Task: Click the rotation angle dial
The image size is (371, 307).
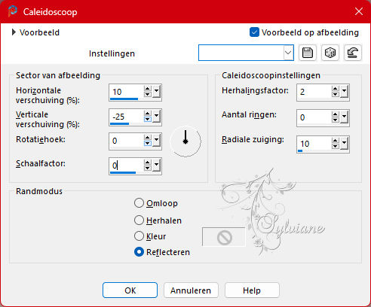Action: point(185,141)
